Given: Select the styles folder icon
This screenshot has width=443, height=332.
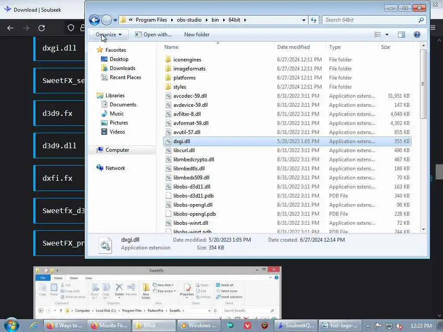Looking at the screenshot, I should click(x=168, y=86).
